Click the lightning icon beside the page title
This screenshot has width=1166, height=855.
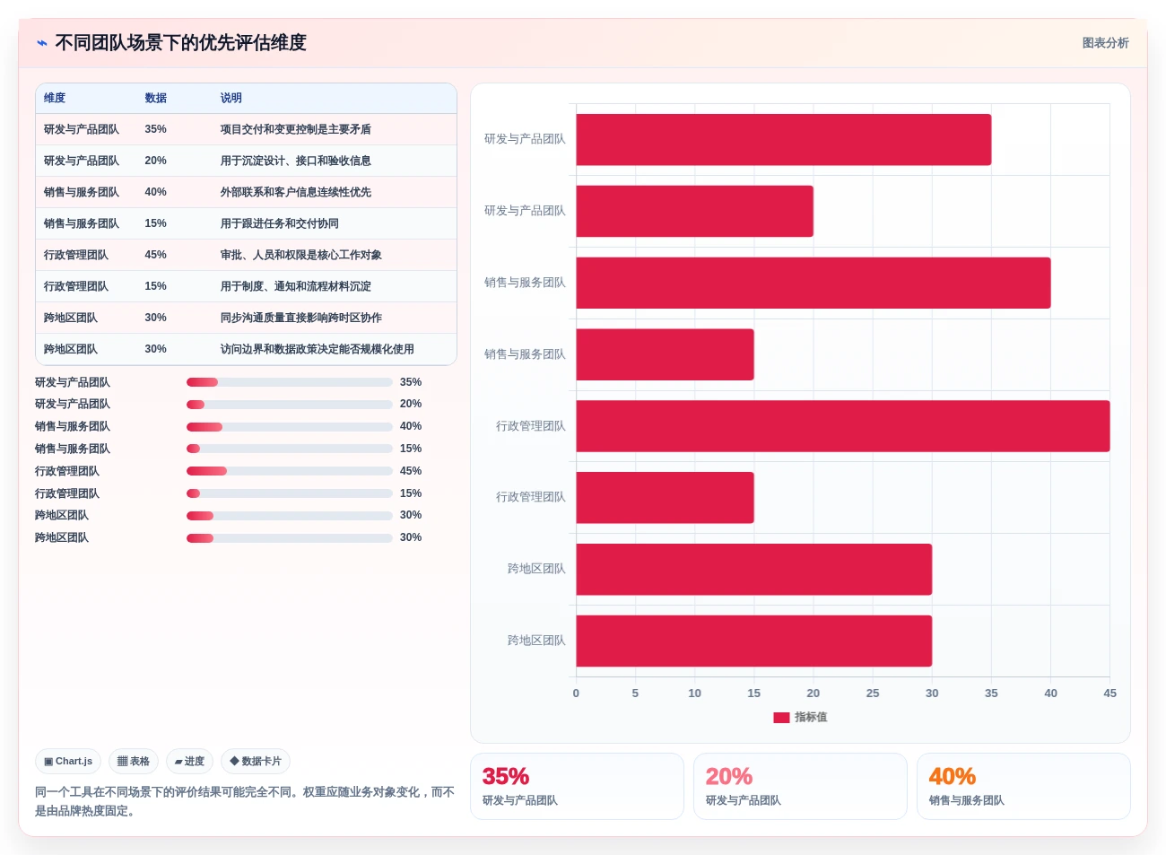click(x=41, y=43)
